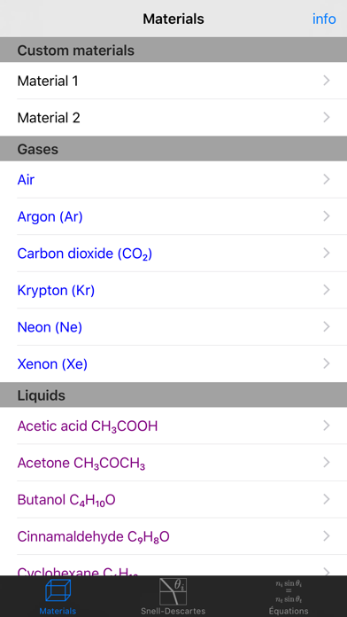
Task: Open the Équations formula tab
Action: [289, 596]
